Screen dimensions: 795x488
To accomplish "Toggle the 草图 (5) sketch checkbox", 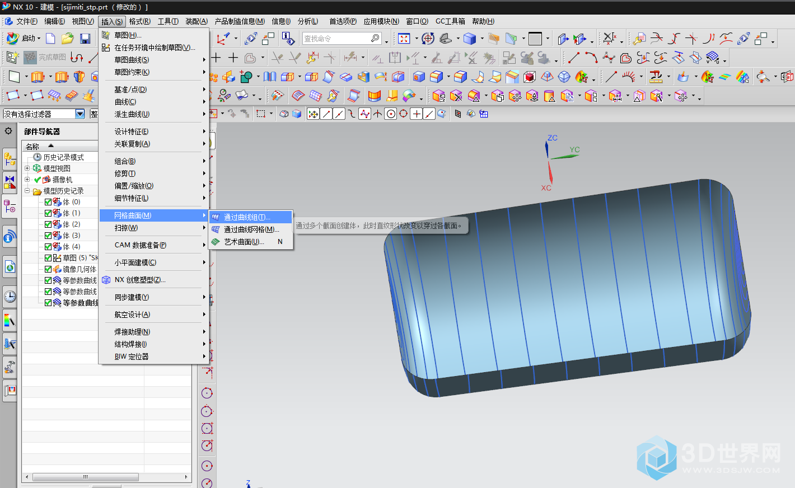I will [48, 258].
